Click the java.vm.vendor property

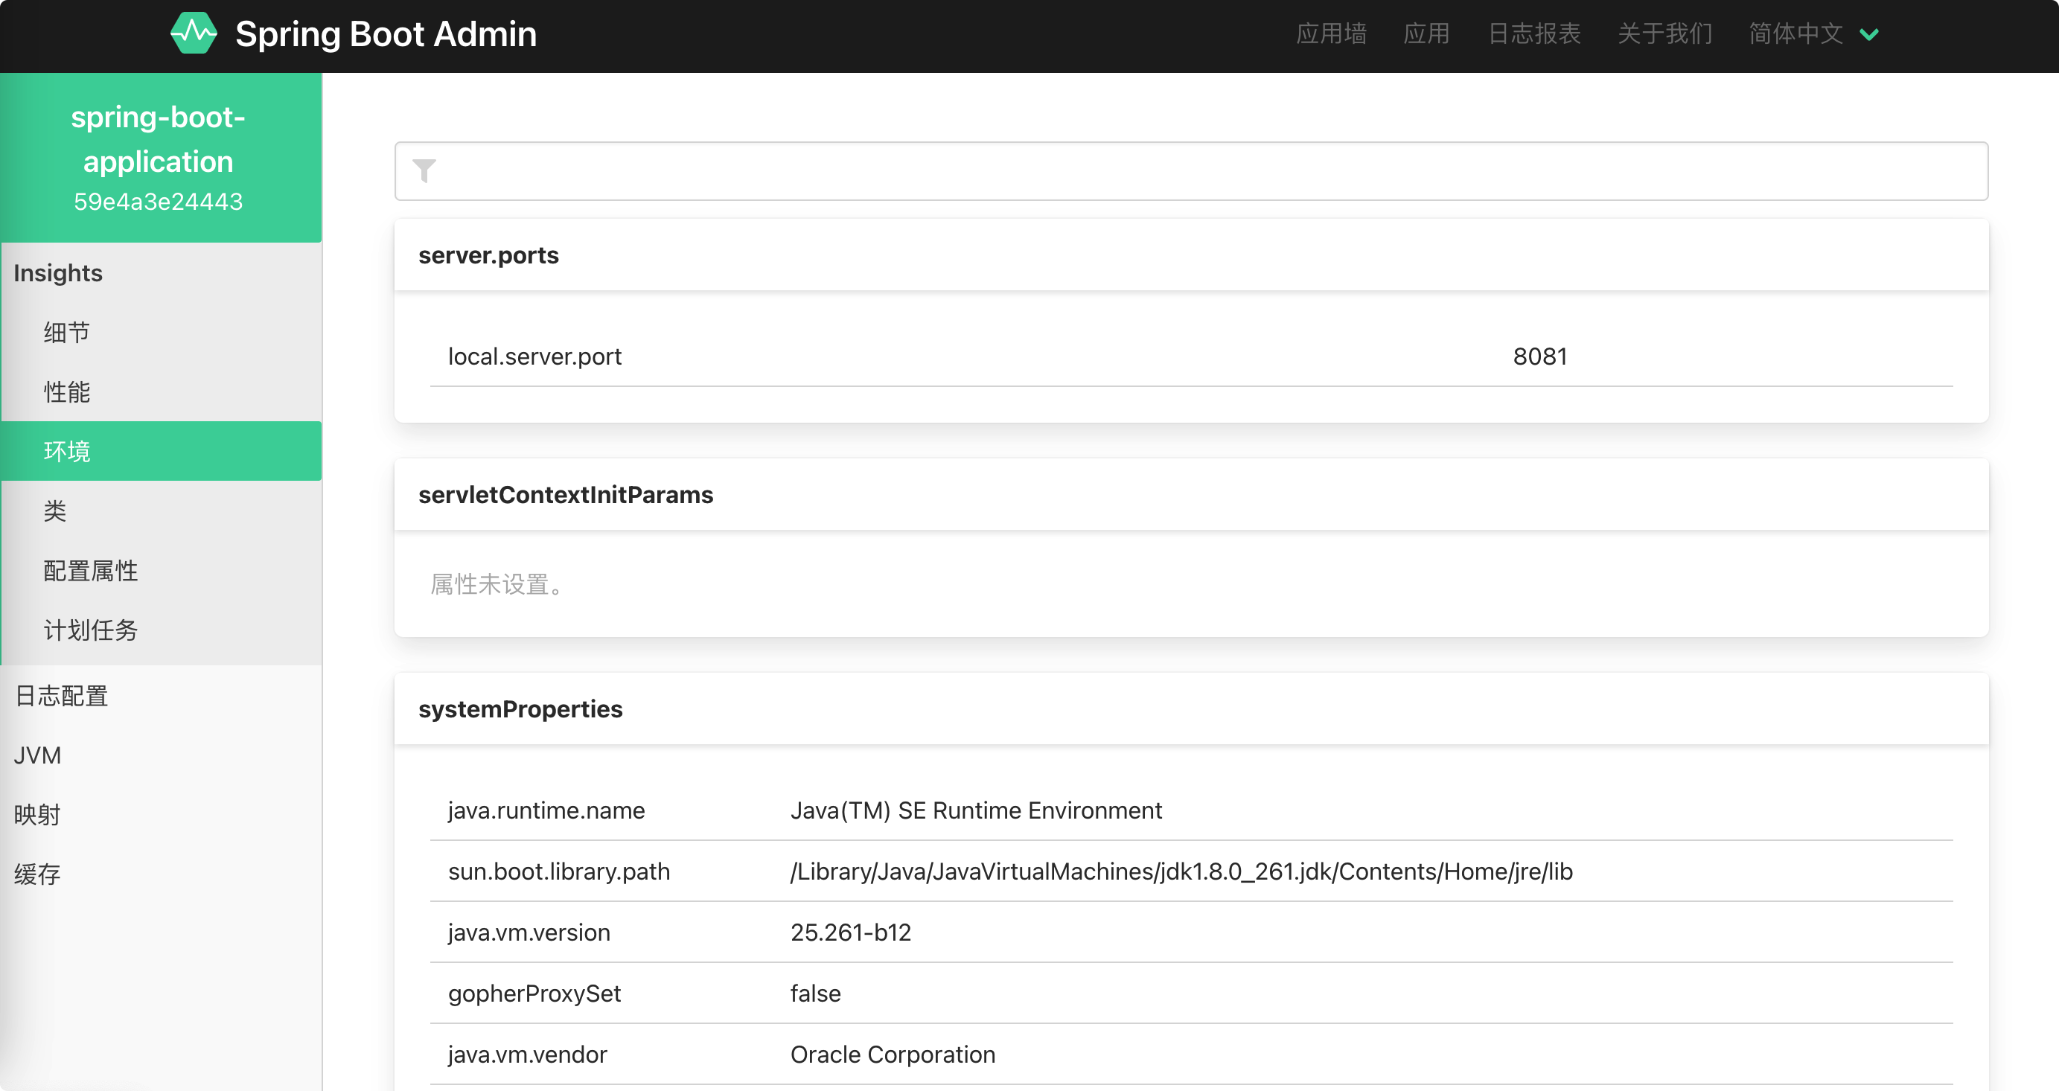(528, 1055)
